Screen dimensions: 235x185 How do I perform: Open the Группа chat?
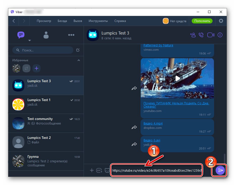(x=46, y=161)
